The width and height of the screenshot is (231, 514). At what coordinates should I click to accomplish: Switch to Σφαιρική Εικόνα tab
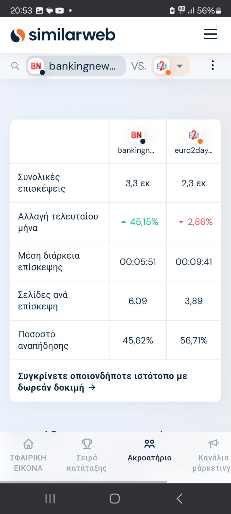[28, 456]
